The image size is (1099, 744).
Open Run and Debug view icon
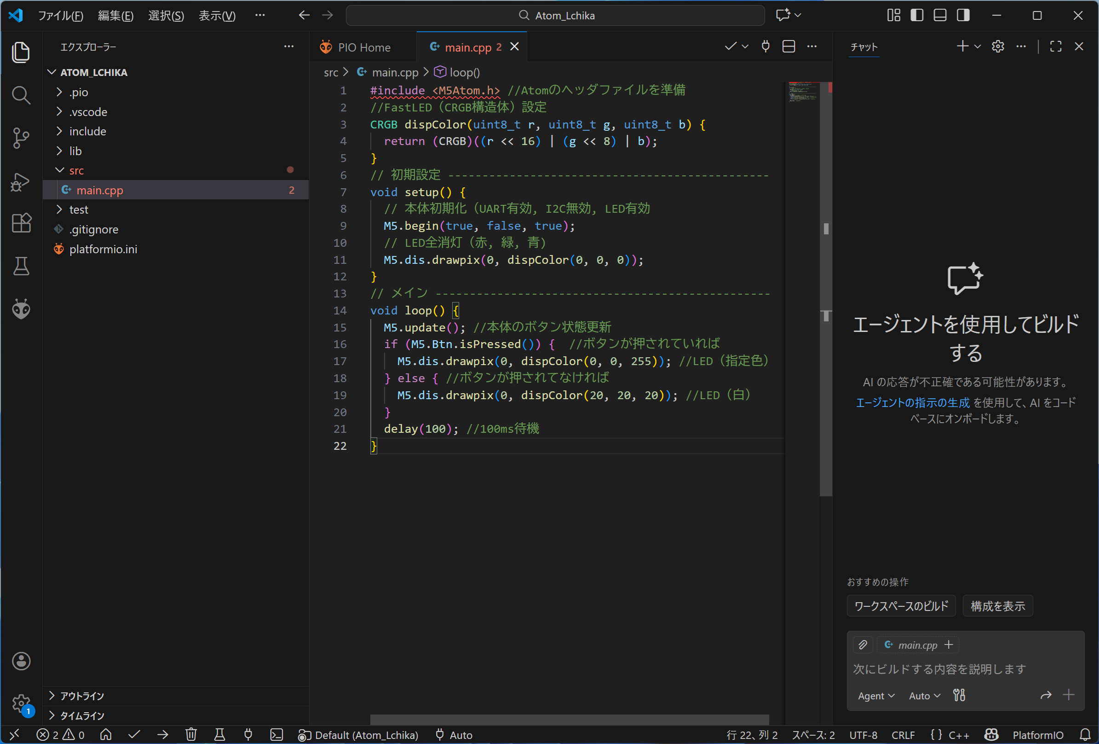point(21,181)
